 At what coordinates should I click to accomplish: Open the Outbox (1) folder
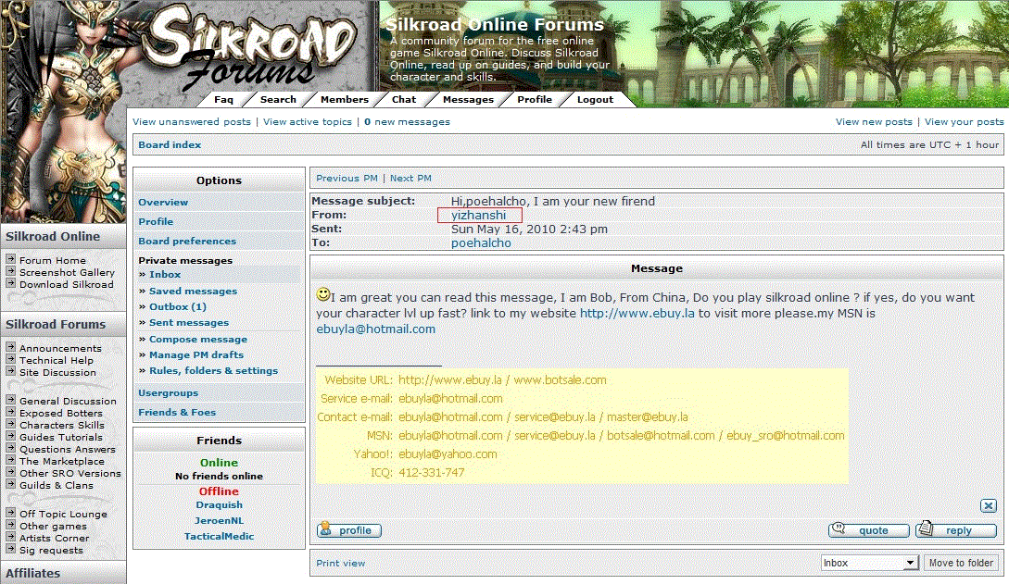178,306
